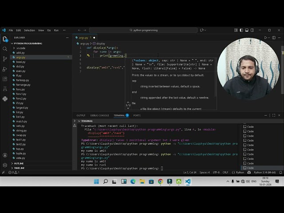
Task: Select the last highlighted Code terminal entry
Action: click(x=262, y=168)
